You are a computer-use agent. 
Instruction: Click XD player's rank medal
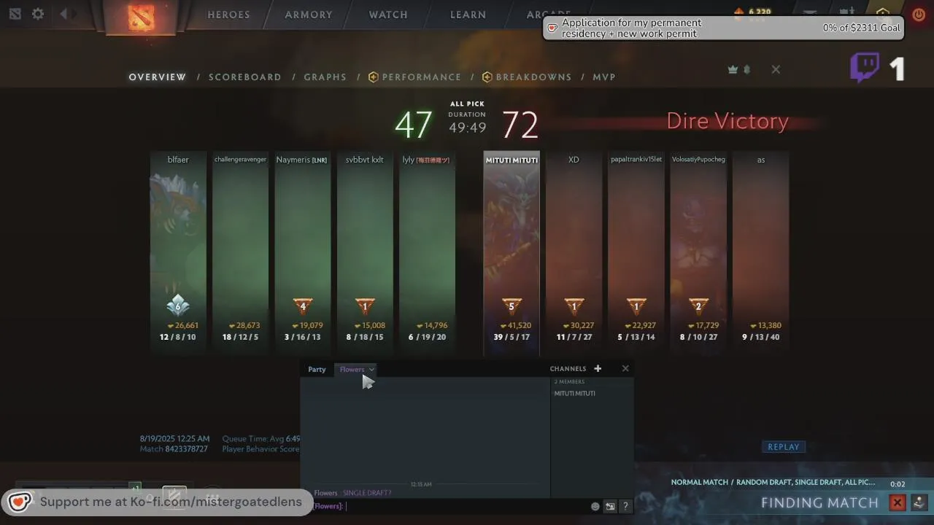tap(574, 306)
